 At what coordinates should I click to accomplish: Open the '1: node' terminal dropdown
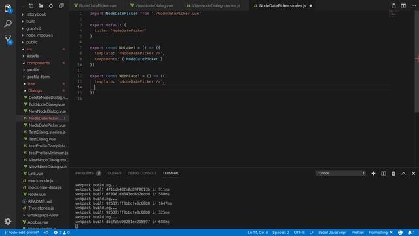click(x=340, y=173)
